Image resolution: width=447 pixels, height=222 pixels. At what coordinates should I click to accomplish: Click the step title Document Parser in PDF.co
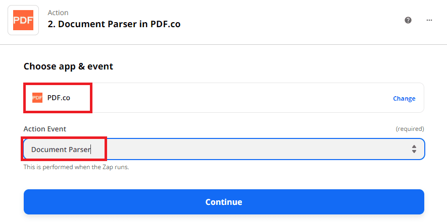[114, 24]
